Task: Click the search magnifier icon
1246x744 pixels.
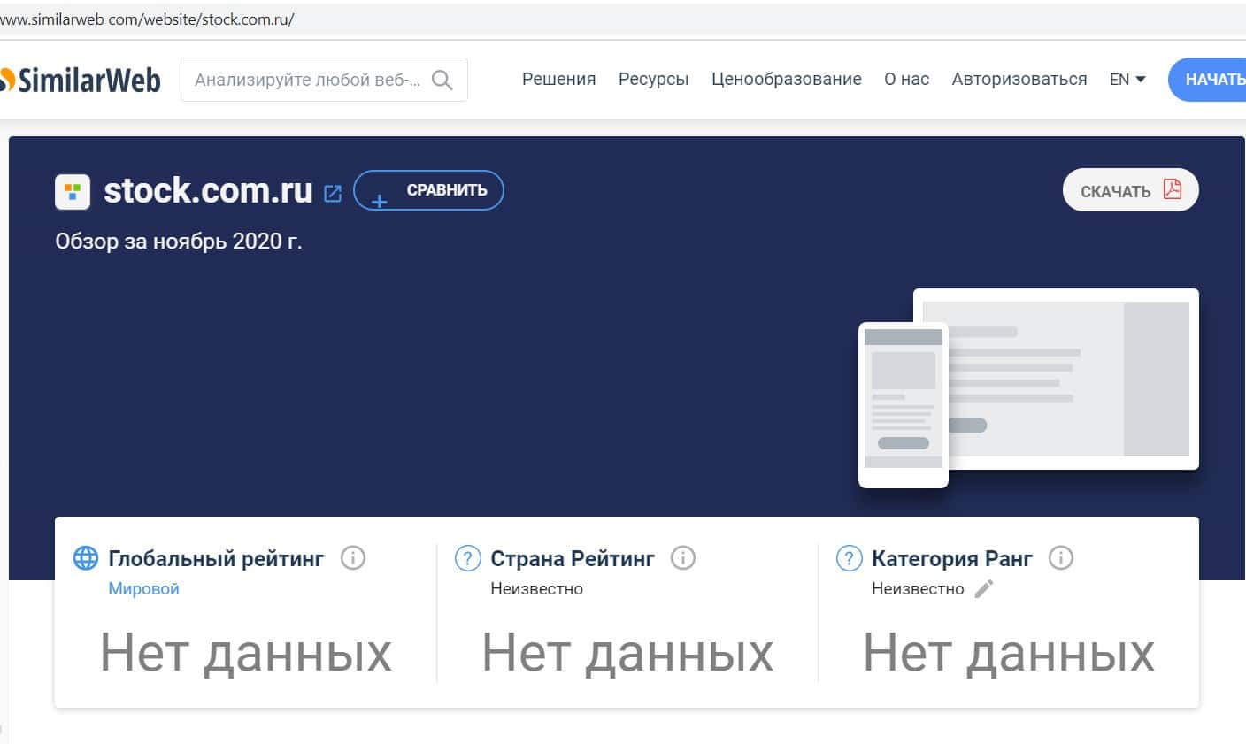Action: (442, 81)
